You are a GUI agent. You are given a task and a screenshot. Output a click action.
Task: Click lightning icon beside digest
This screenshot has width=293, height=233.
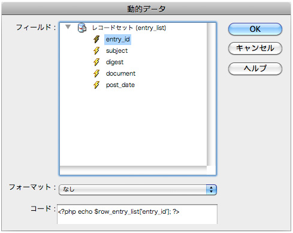[x=96, y=62]
